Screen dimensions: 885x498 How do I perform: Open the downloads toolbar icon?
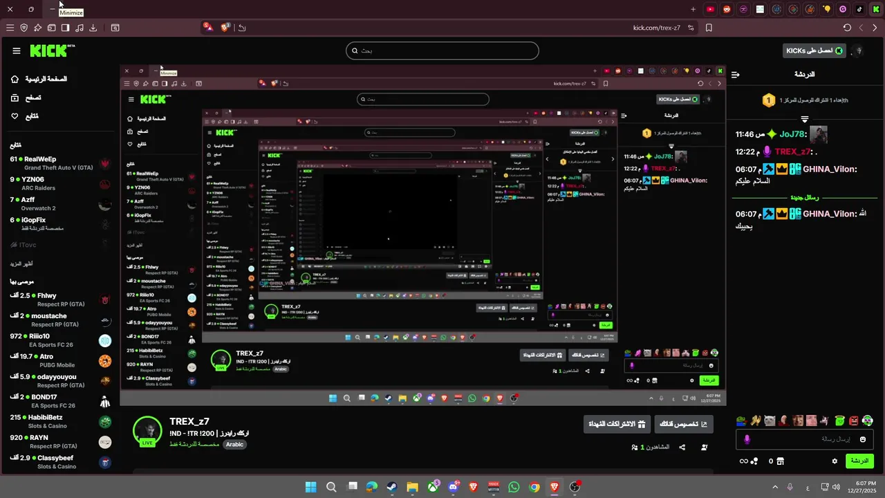pyautogui.click(x=93, y=28)
